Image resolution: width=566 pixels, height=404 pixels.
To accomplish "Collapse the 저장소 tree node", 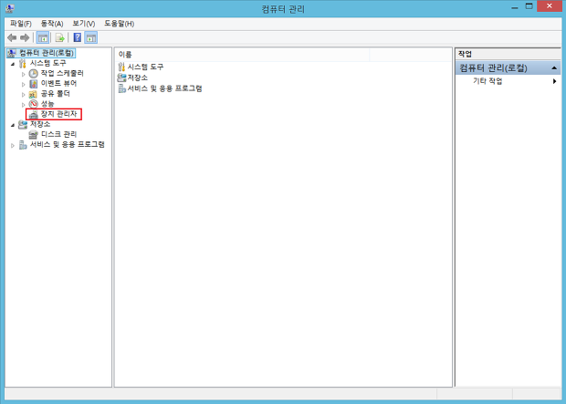I will click(13, 125).
